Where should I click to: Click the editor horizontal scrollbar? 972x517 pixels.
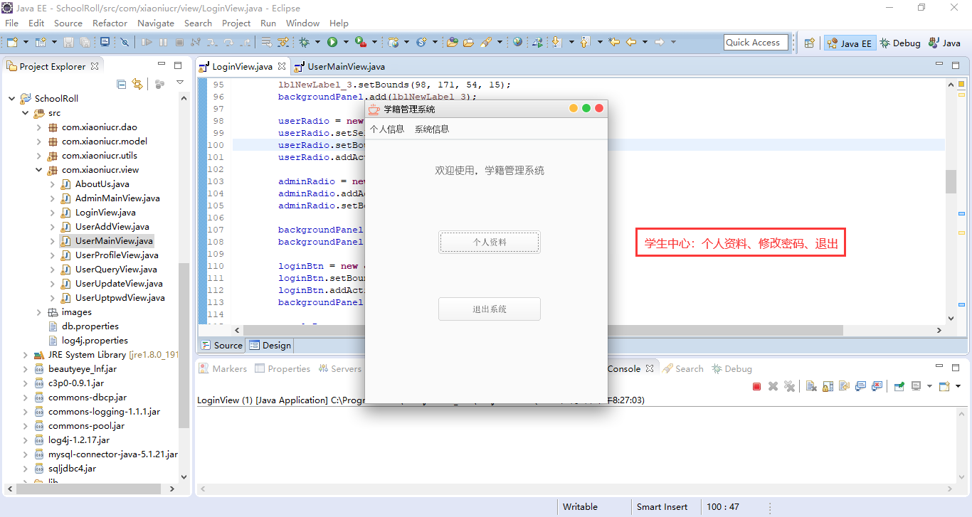[543, 330]
